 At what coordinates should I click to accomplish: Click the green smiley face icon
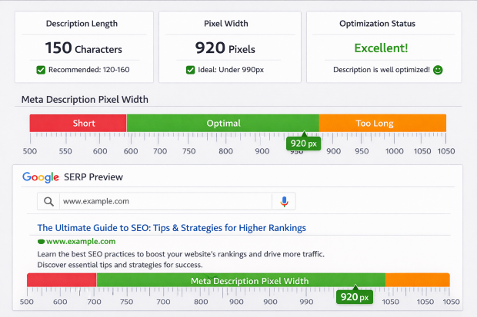click(x=438, y=70)
